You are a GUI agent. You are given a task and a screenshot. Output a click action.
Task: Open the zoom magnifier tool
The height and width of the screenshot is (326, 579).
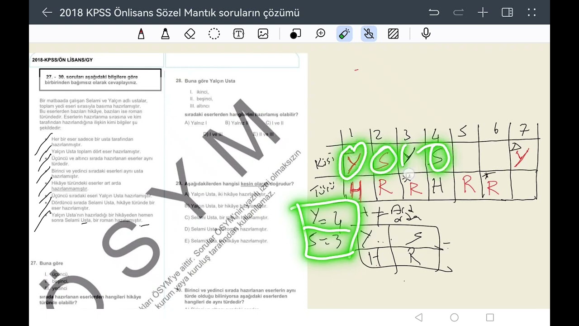click(x=320, y=34)
